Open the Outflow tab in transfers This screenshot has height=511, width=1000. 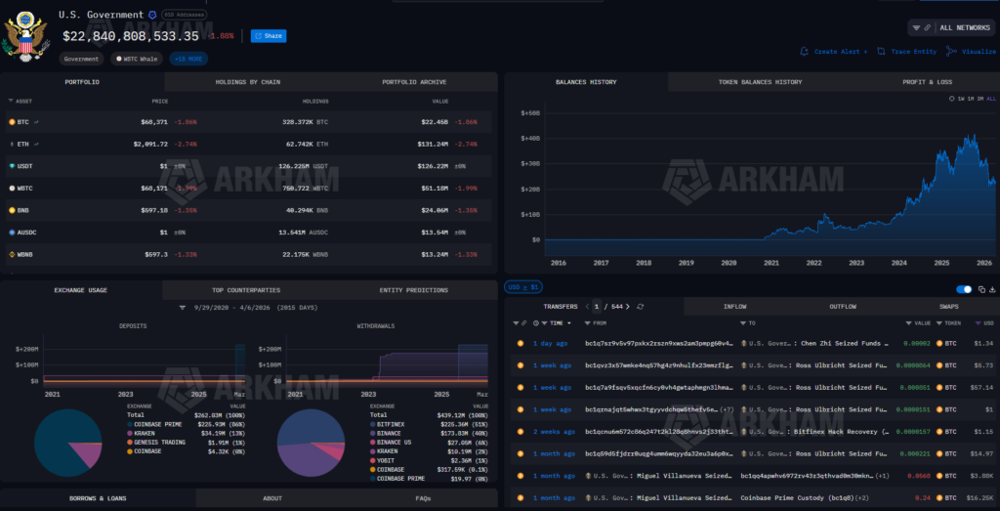pos(843,307)
